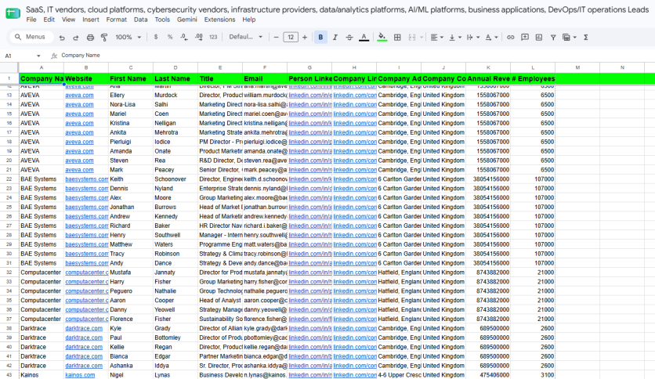
Task: Select column K header
Action: [x=488, y=67]
